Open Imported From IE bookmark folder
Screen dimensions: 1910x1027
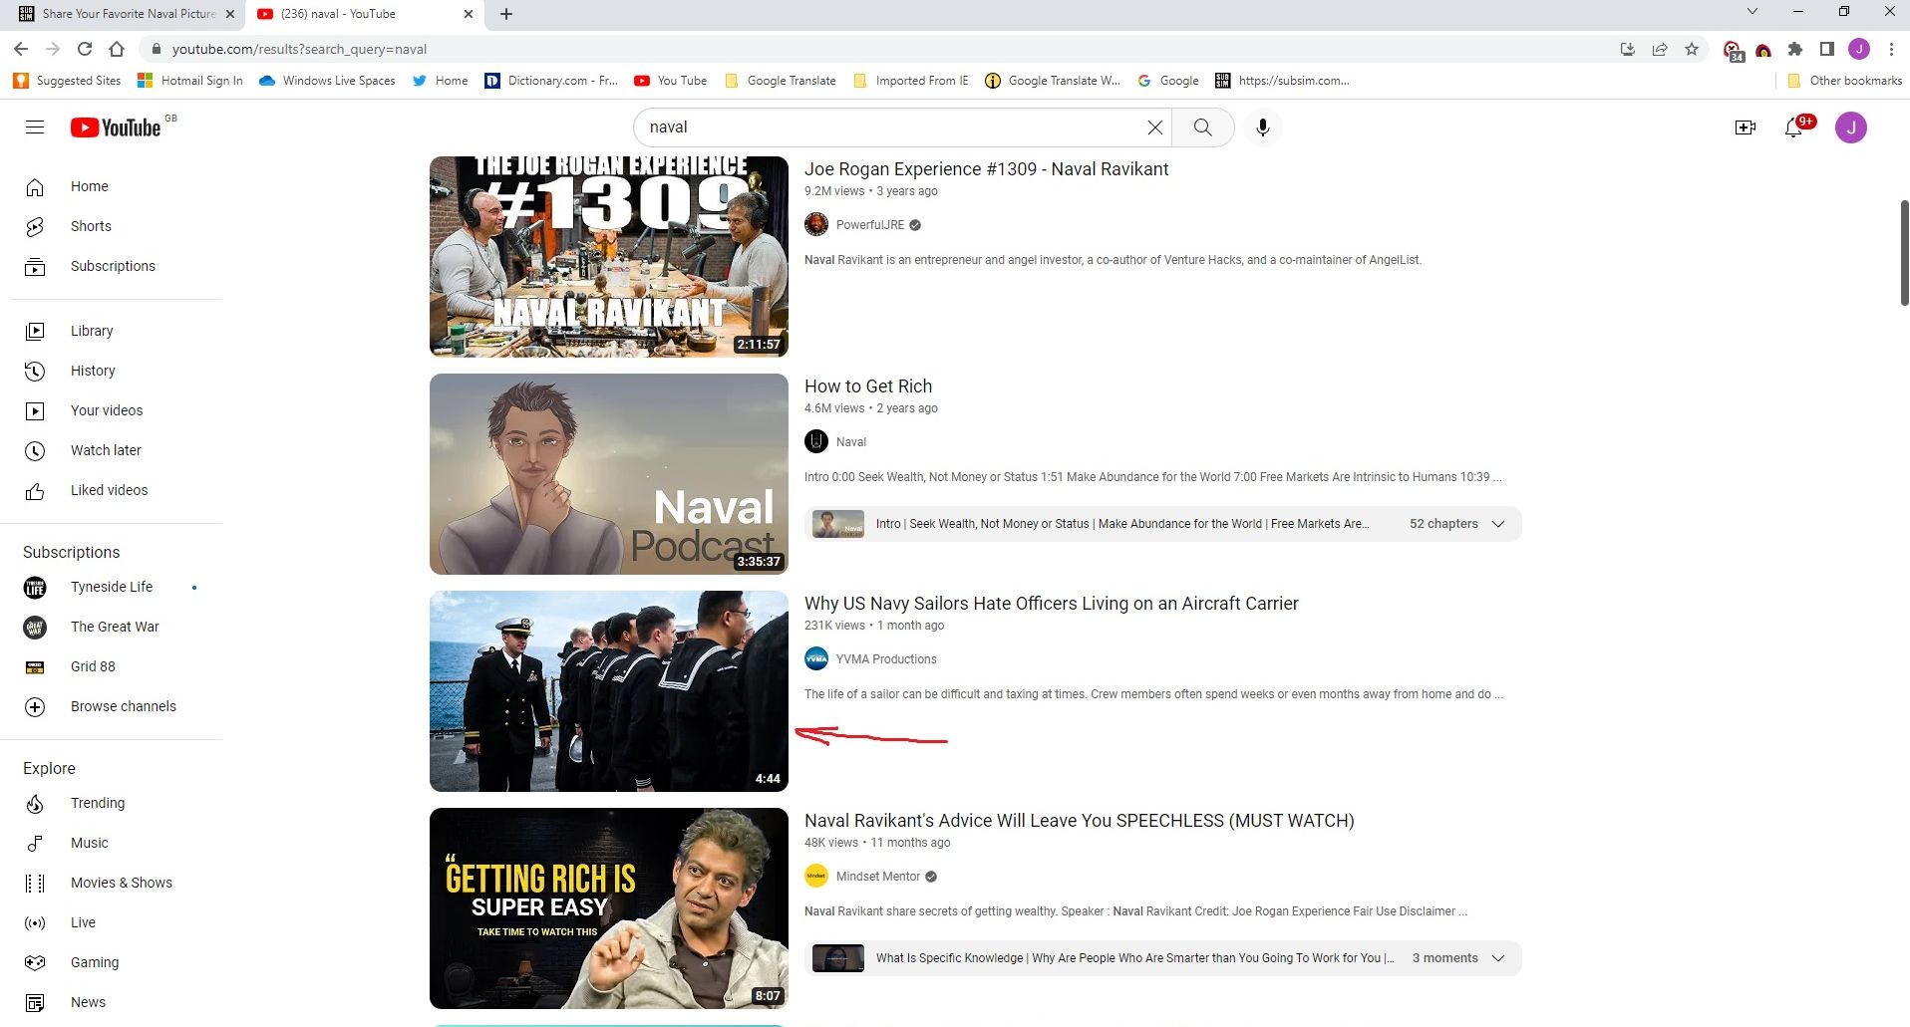point(911,81)
